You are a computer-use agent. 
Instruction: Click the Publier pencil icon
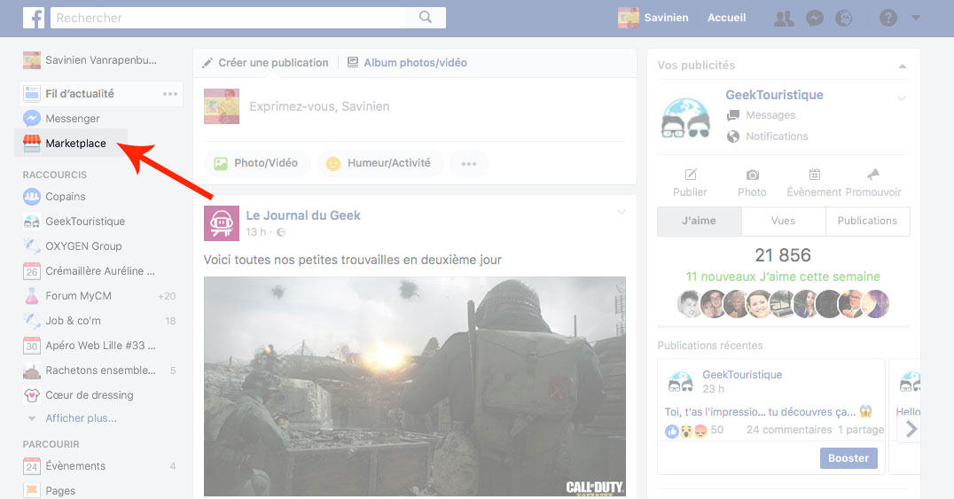coord(691,175)
